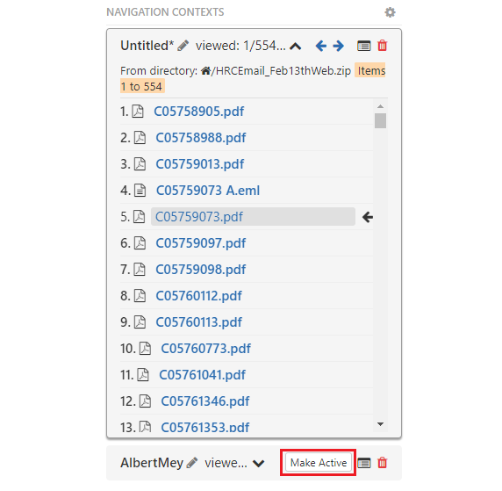This screenshot has width=502, height=491.
Task: Open list view icon of AlbertMey context
Action: [363, 463]
